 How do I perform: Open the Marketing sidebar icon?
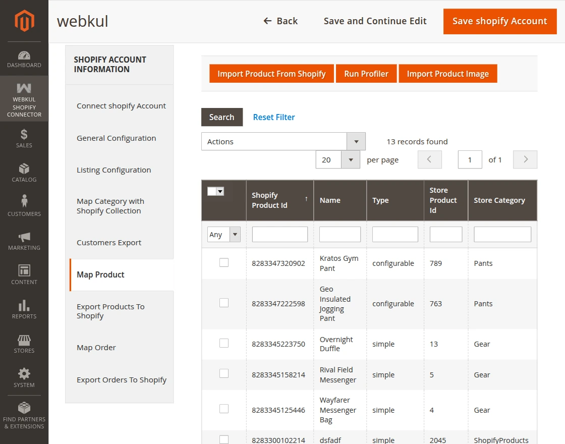coord(24,240)
